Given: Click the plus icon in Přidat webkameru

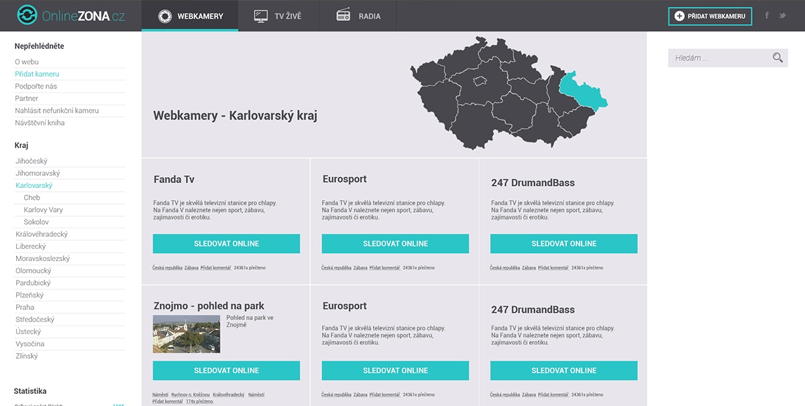Looking at the screenshot, I should (x=679, y=16).
